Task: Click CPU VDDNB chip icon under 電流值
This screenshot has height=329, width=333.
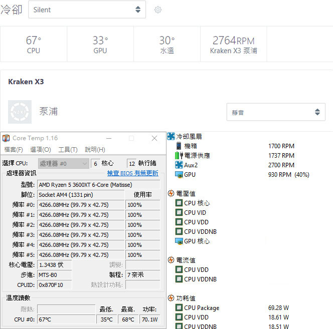Action: coord(179,279)
